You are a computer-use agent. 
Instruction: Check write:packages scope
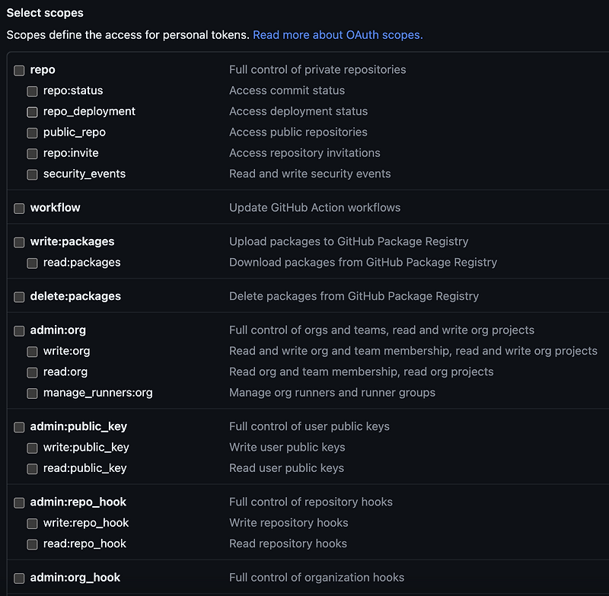(19, 242)
